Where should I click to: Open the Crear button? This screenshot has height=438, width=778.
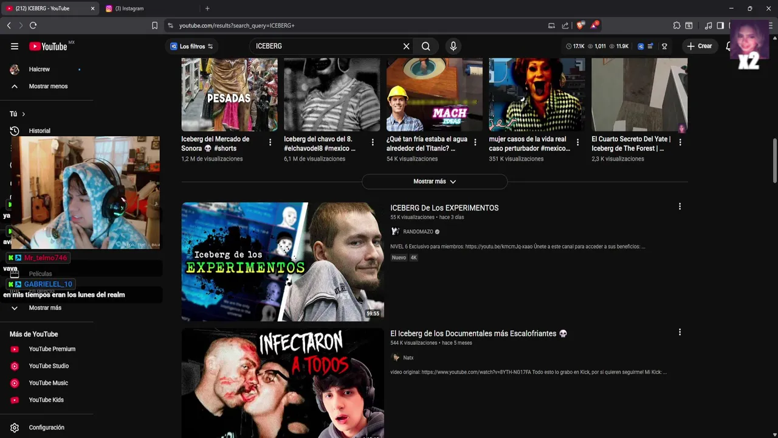[700, 46]
